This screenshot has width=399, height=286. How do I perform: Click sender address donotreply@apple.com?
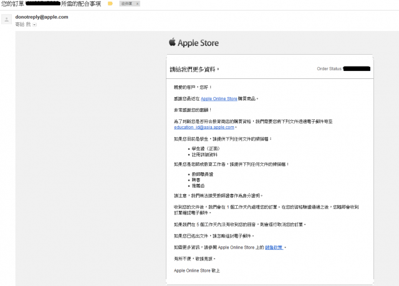pos(42,17)
